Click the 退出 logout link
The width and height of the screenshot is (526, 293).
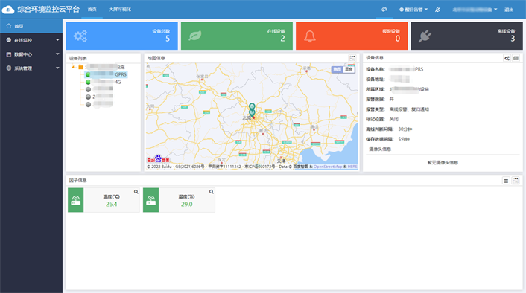[x=509, y=10]
